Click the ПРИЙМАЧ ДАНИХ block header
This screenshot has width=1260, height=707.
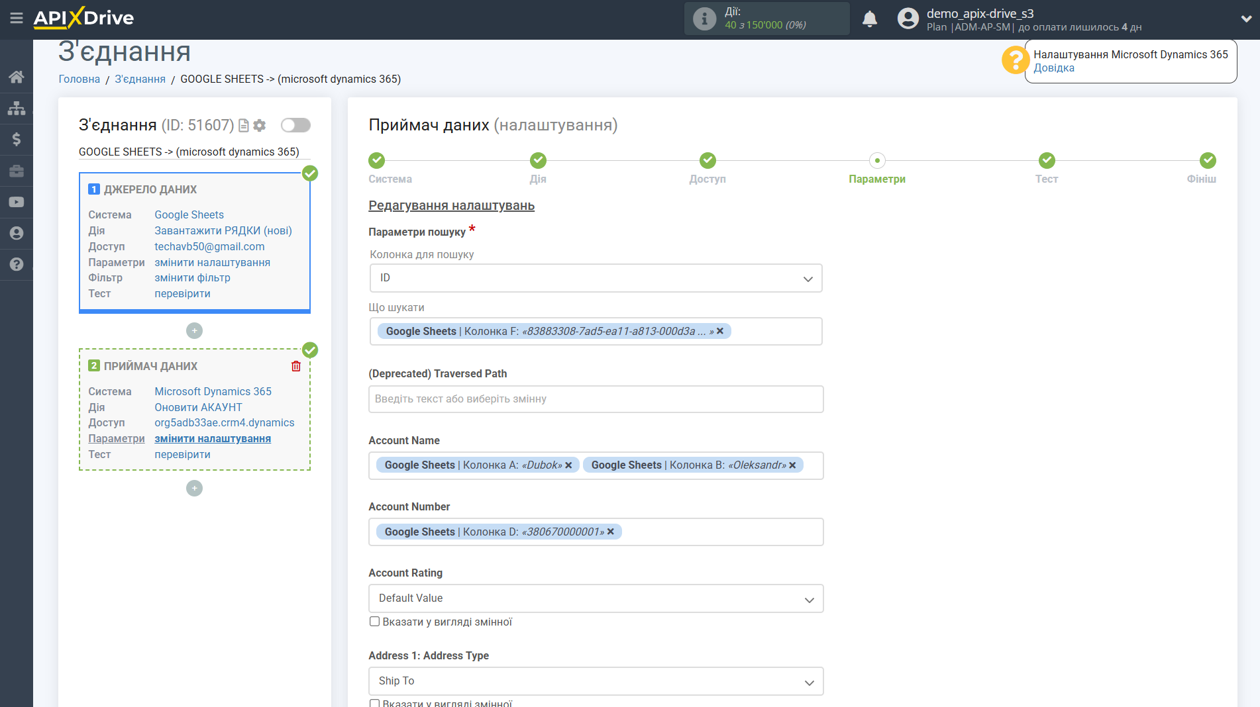(x=150, y=366)
